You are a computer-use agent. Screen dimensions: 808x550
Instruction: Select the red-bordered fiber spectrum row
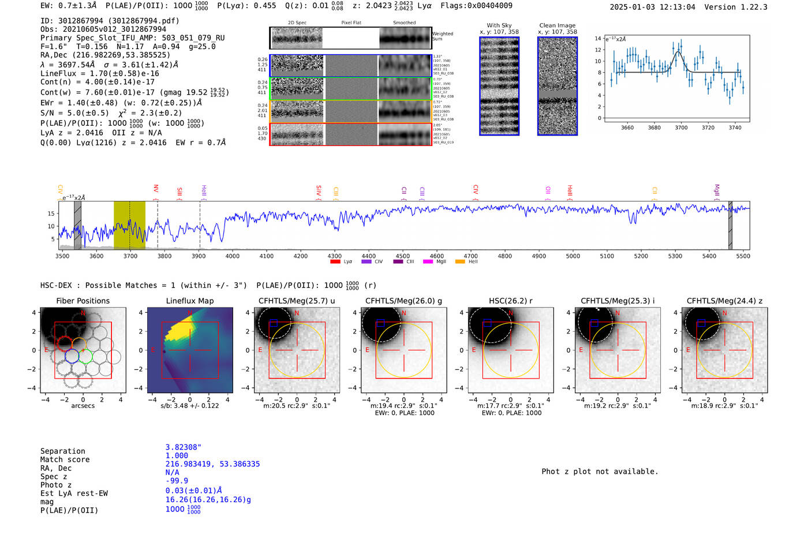350,134
